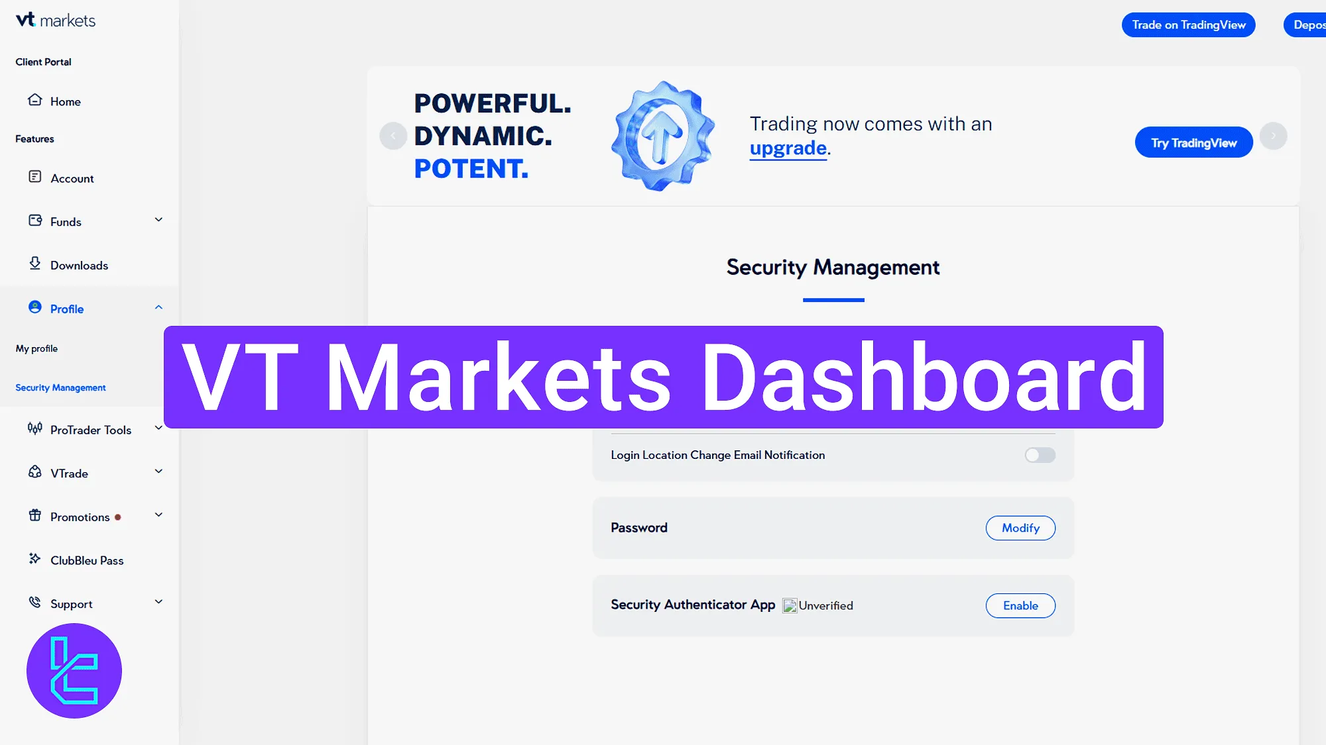Click the blue upgrade gear graphic
The width and height of the screenshot is (1326, 745).
(x=662, y=136)
